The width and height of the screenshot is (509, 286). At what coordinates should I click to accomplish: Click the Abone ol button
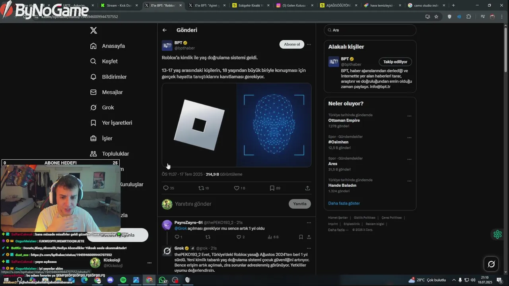pos(292,44)
